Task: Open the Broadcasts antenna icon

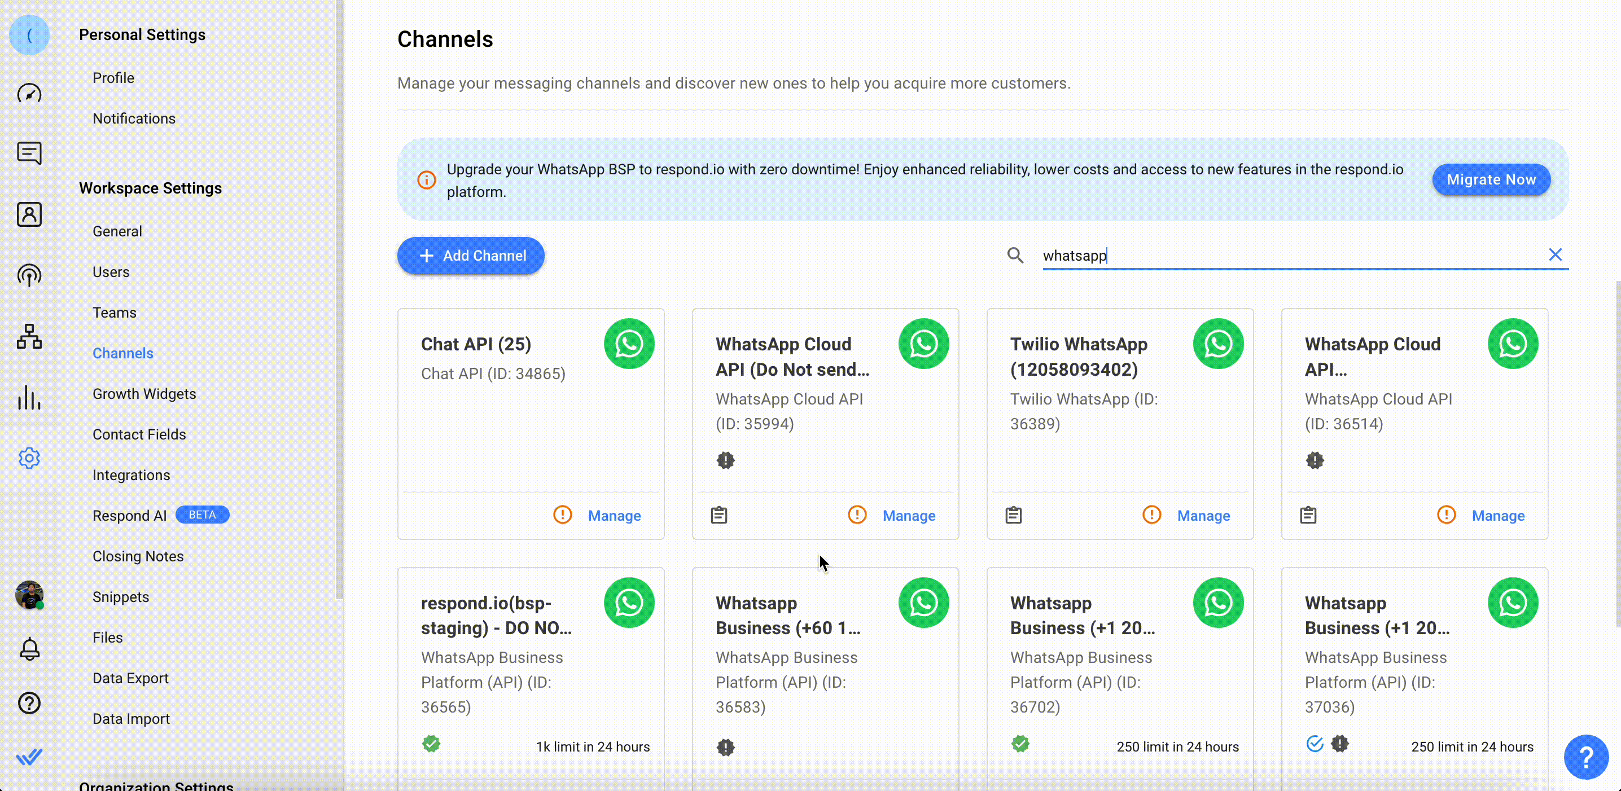Action: point(29,275)
